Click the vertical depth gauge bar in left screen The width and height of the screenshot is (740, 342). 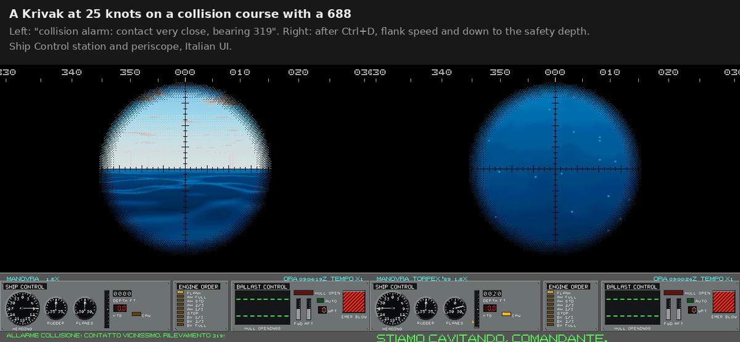click(107, 309)
